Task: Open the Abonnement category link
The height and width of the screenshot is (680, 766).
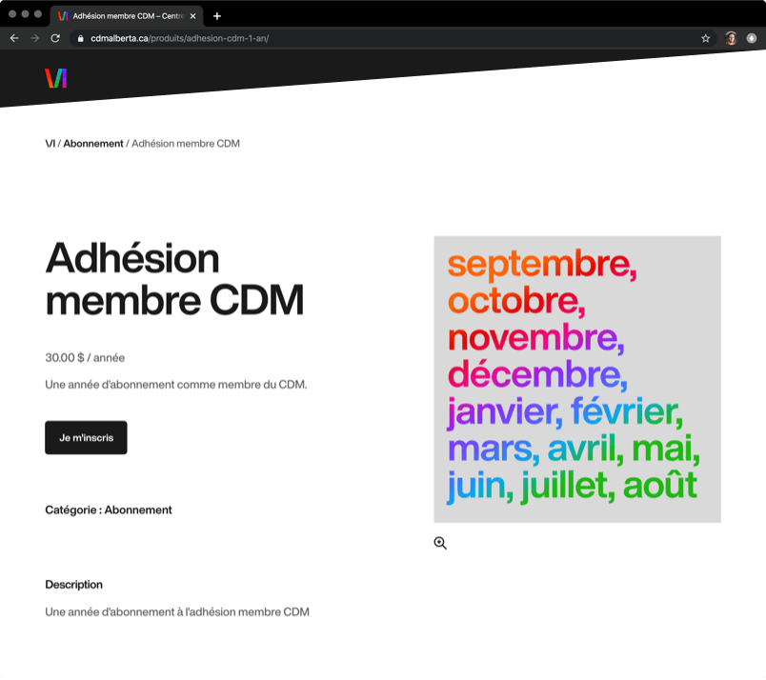Action: 138,510
